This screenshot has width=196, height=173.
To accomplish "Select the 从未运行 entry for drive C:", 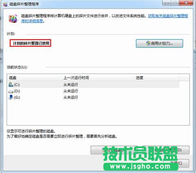I will [71, 85].
